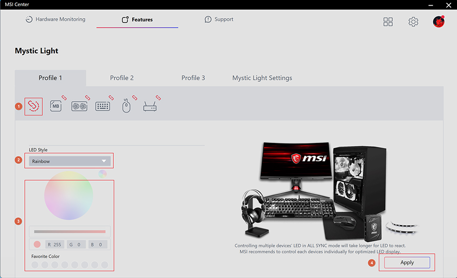This screenshot has width=457, height=278.
Task: Open the user profile avatar
Action: (438, 21)
